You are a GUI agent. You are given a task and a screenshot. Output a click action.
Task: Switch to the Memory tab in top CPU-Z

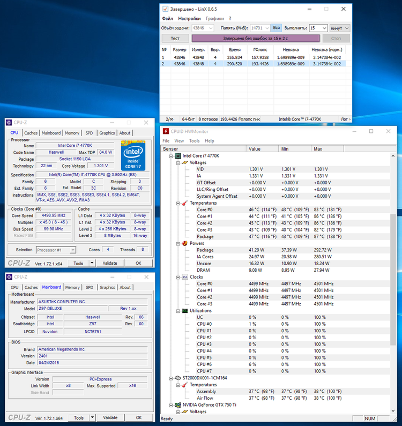[72, 133]
